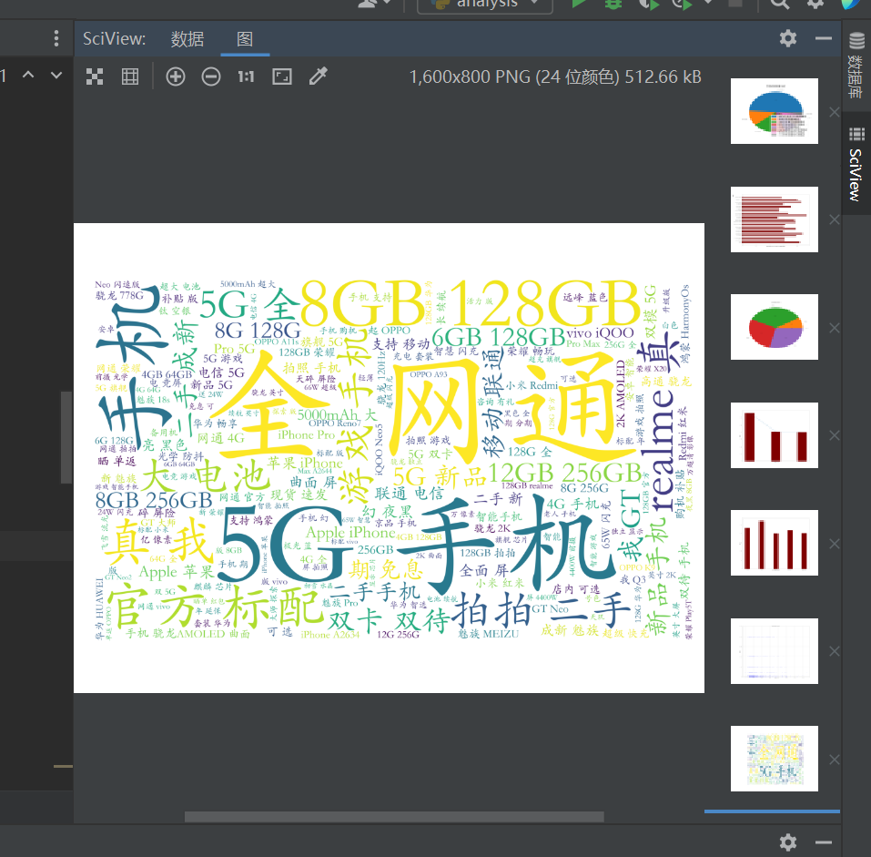Open Search Everywhere magnifier icon
871x857 pixels.
pyautogui.click(x=779, y=4)
